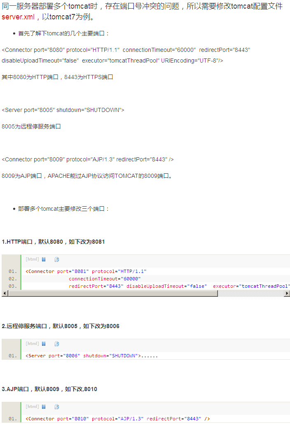
Task: Click code line 02 'connectionTimeout="60000"'
Action: click(105, 279)
